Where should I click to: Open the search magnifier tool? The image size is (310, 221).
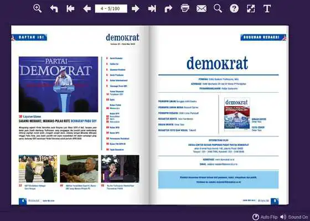(218, 8)
